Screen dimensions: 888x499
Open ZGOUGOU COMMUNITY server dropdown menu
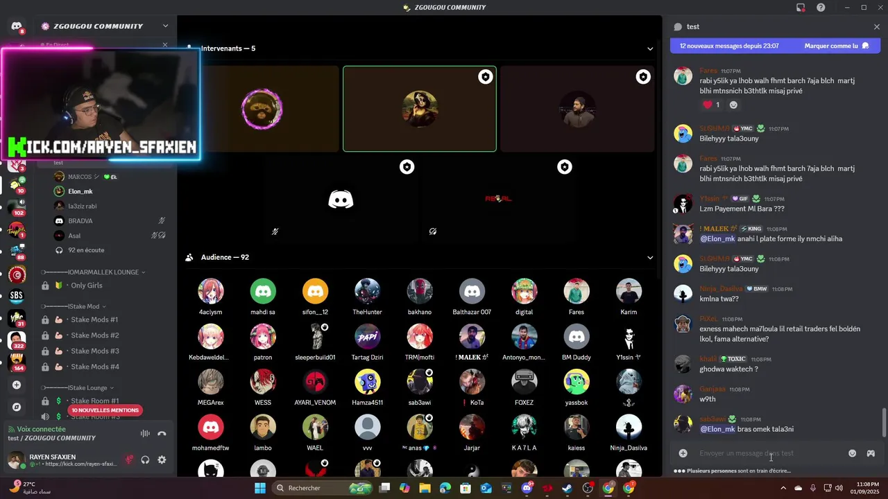click(x=165, y=26)
